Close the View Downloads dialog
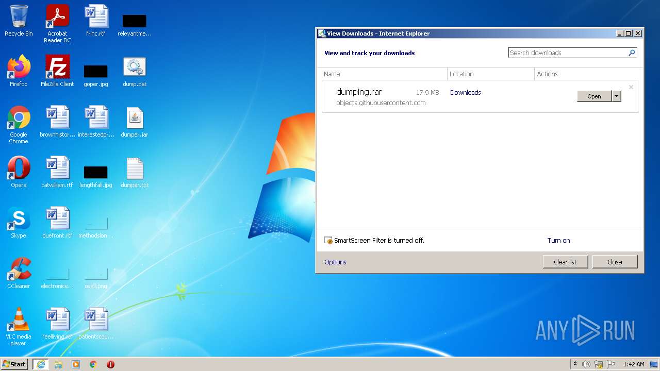 [x=615, y=262]
